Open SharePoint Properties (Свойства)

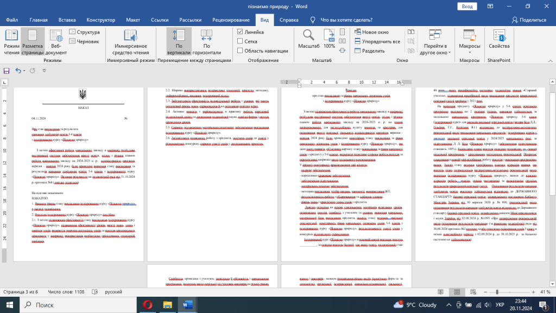pyautogui.click(x=498, y=42)
